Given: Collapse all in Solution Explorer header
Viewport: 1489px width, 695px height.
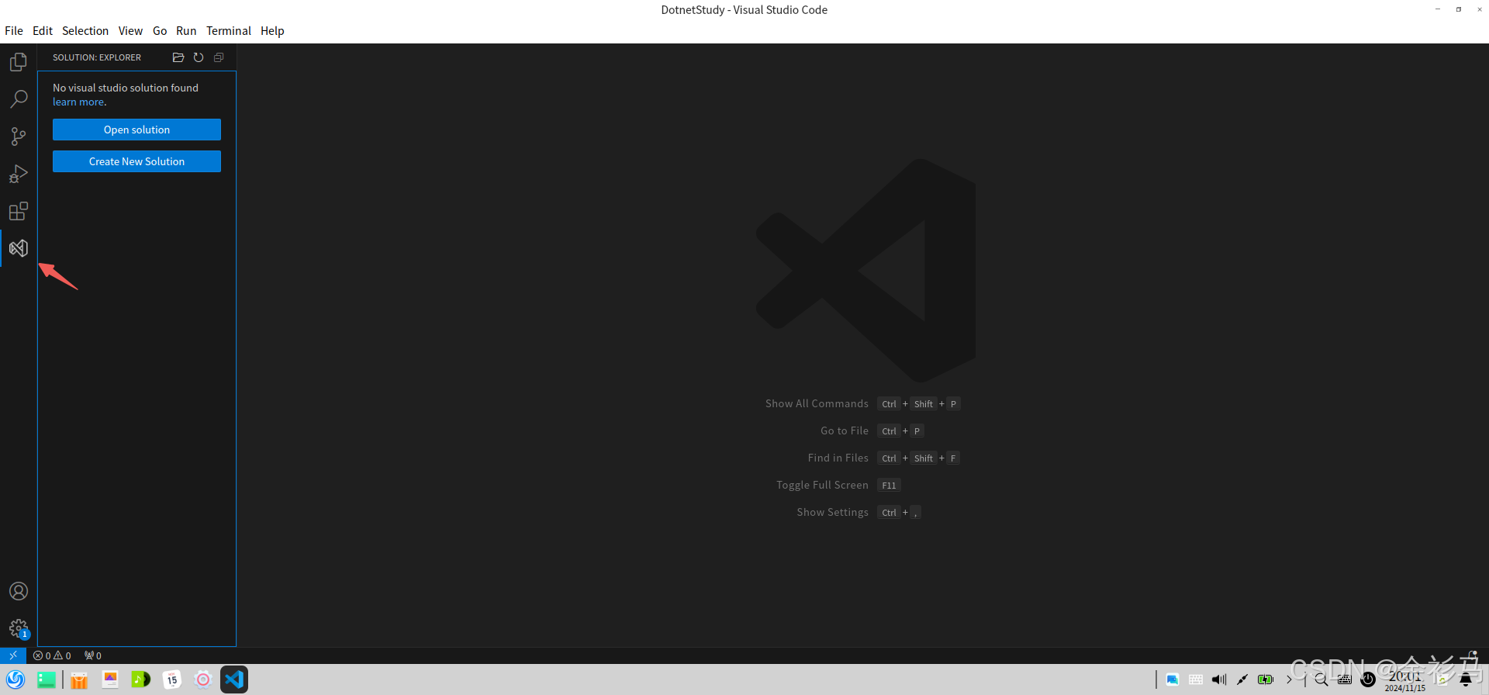Looking at the screenshot, I should pos(219,57).
